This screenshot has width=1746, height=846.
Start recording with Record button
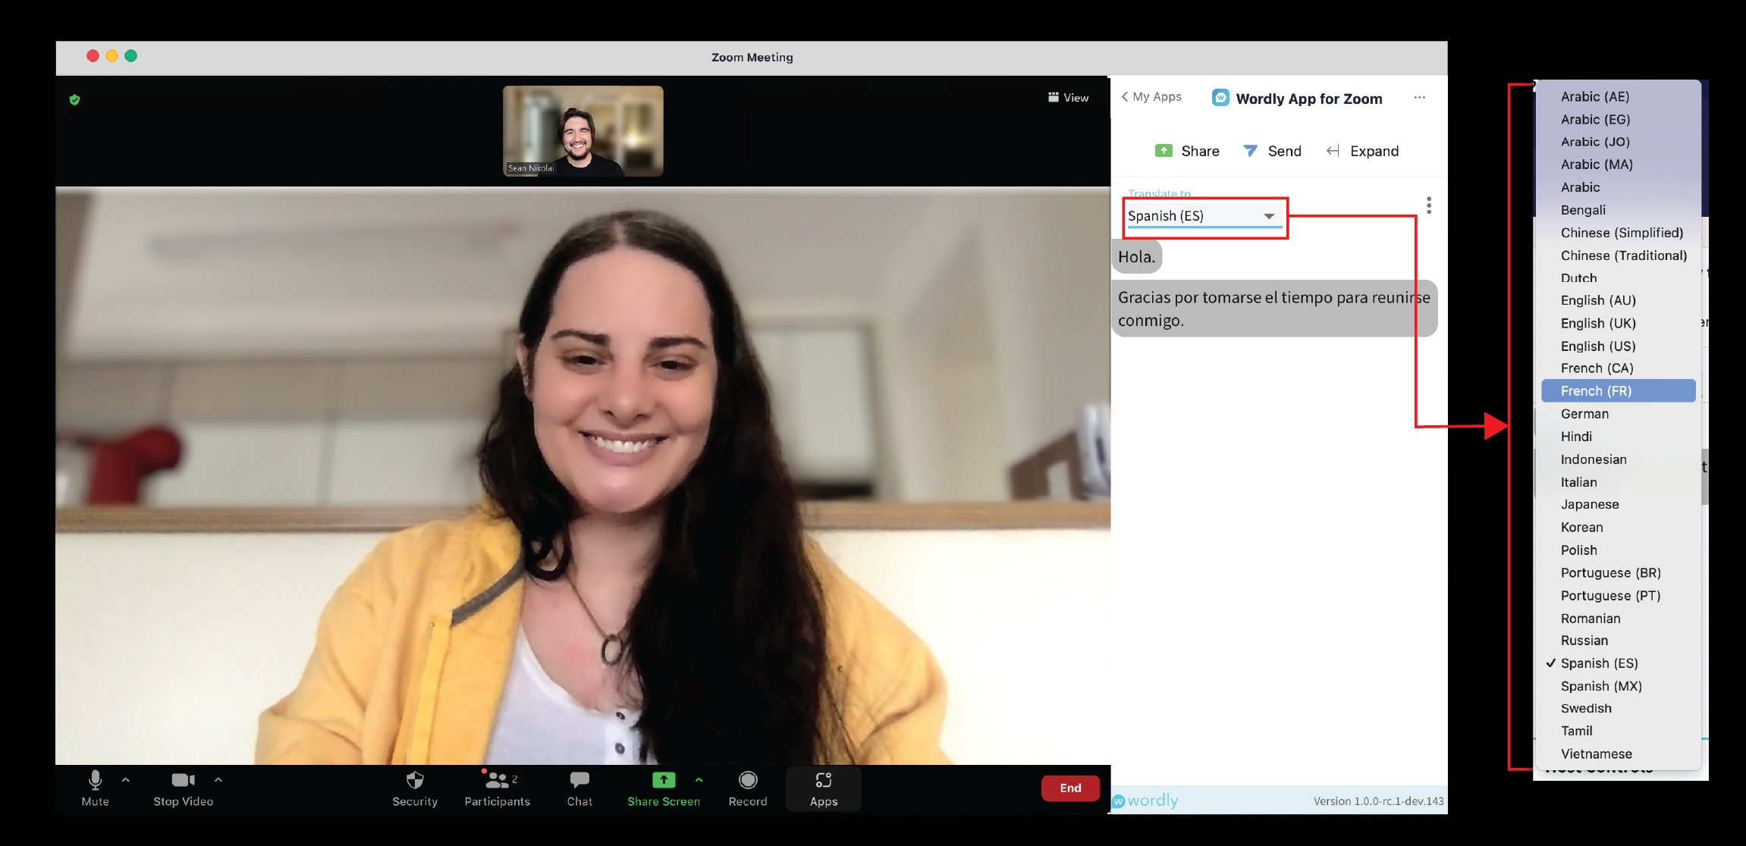coord(748,788)
